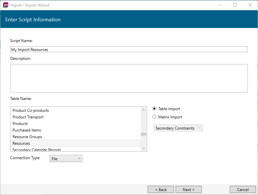Viewport: 258px width, 195px height.
Task: Select the Table Import radio button
Action: (154, 109)
